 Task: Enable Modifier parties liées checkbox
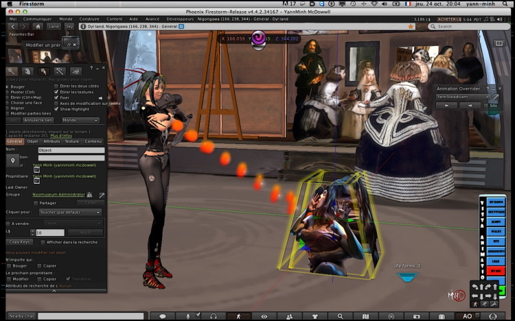(x=8, y=114)
